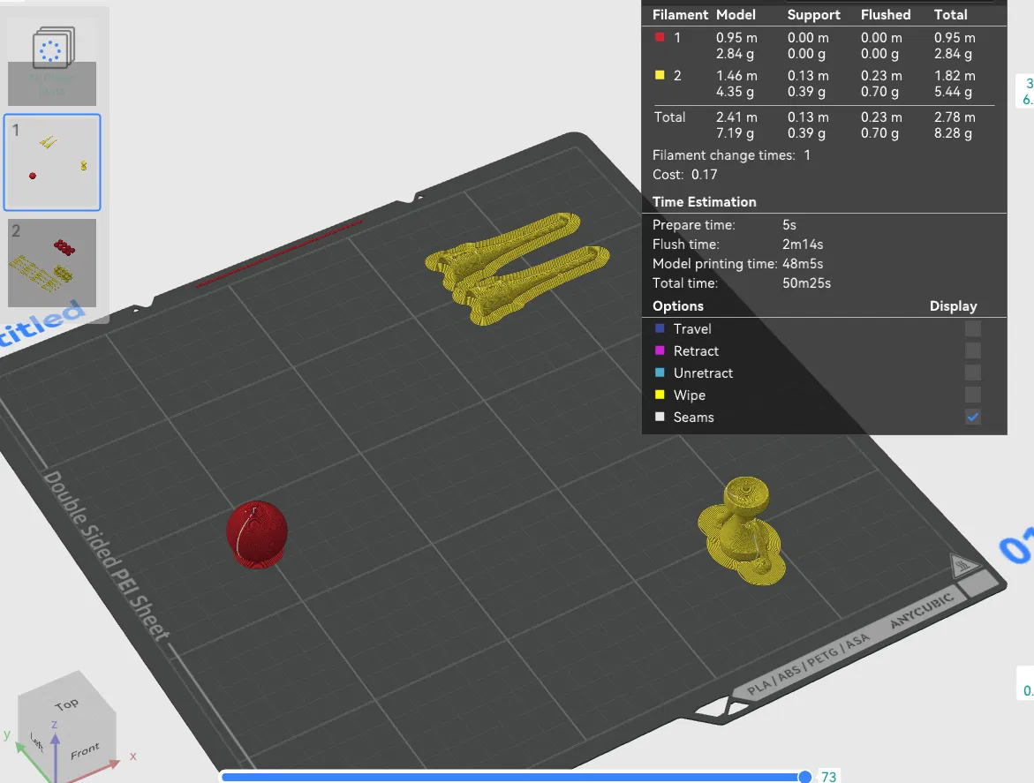The width and height of the screenshot is (1034, 783).
Task: Click the red filament 1 color swatch
Action: 660,37
